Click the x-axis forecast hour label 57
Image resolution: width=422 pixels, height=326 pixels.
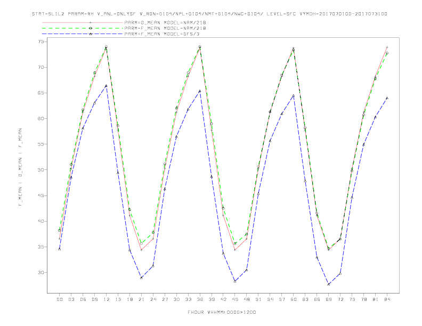[x=282, y=299]
